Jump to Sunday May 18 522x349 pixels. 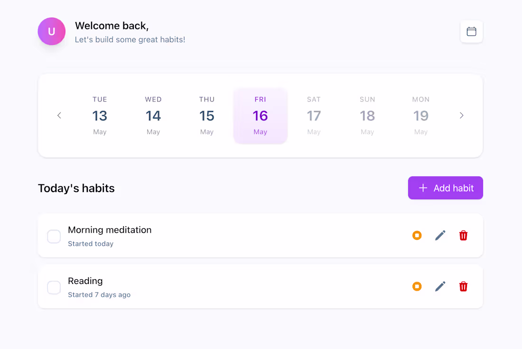tap(367, 115)
